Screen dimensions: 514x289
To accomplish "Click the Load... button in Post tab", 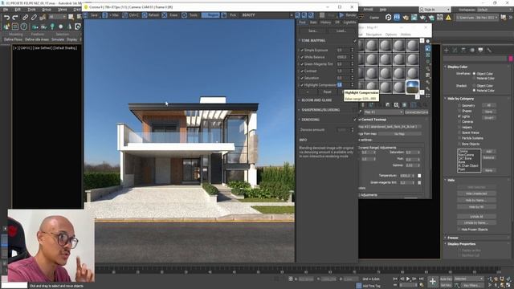I will (x=341, y=31).
